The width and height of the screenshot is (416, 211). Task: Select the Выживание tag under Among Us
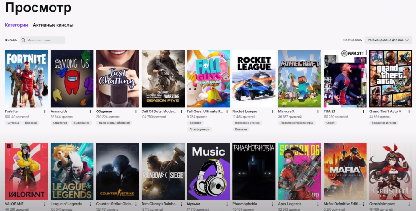[x=81, y=123]
